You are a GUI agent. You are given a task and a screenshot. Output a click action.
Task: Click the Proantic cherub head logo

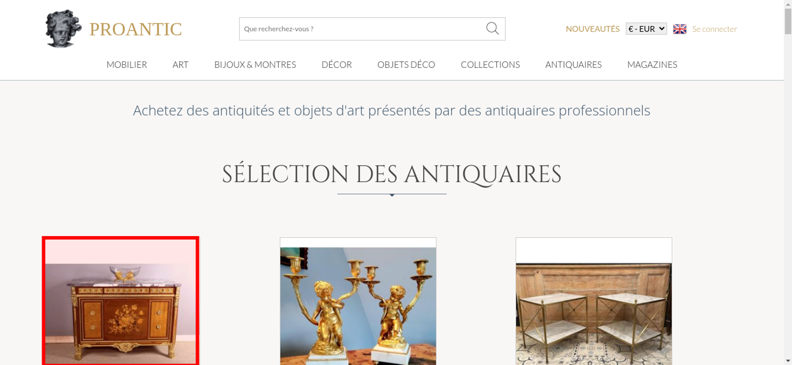pyautogui.click(x=63, y=29)
